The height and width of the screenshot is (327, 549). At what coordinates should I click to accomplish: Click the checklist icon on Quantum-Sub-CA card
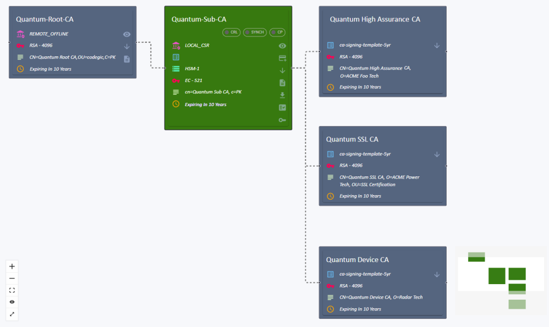click(283, 107)
